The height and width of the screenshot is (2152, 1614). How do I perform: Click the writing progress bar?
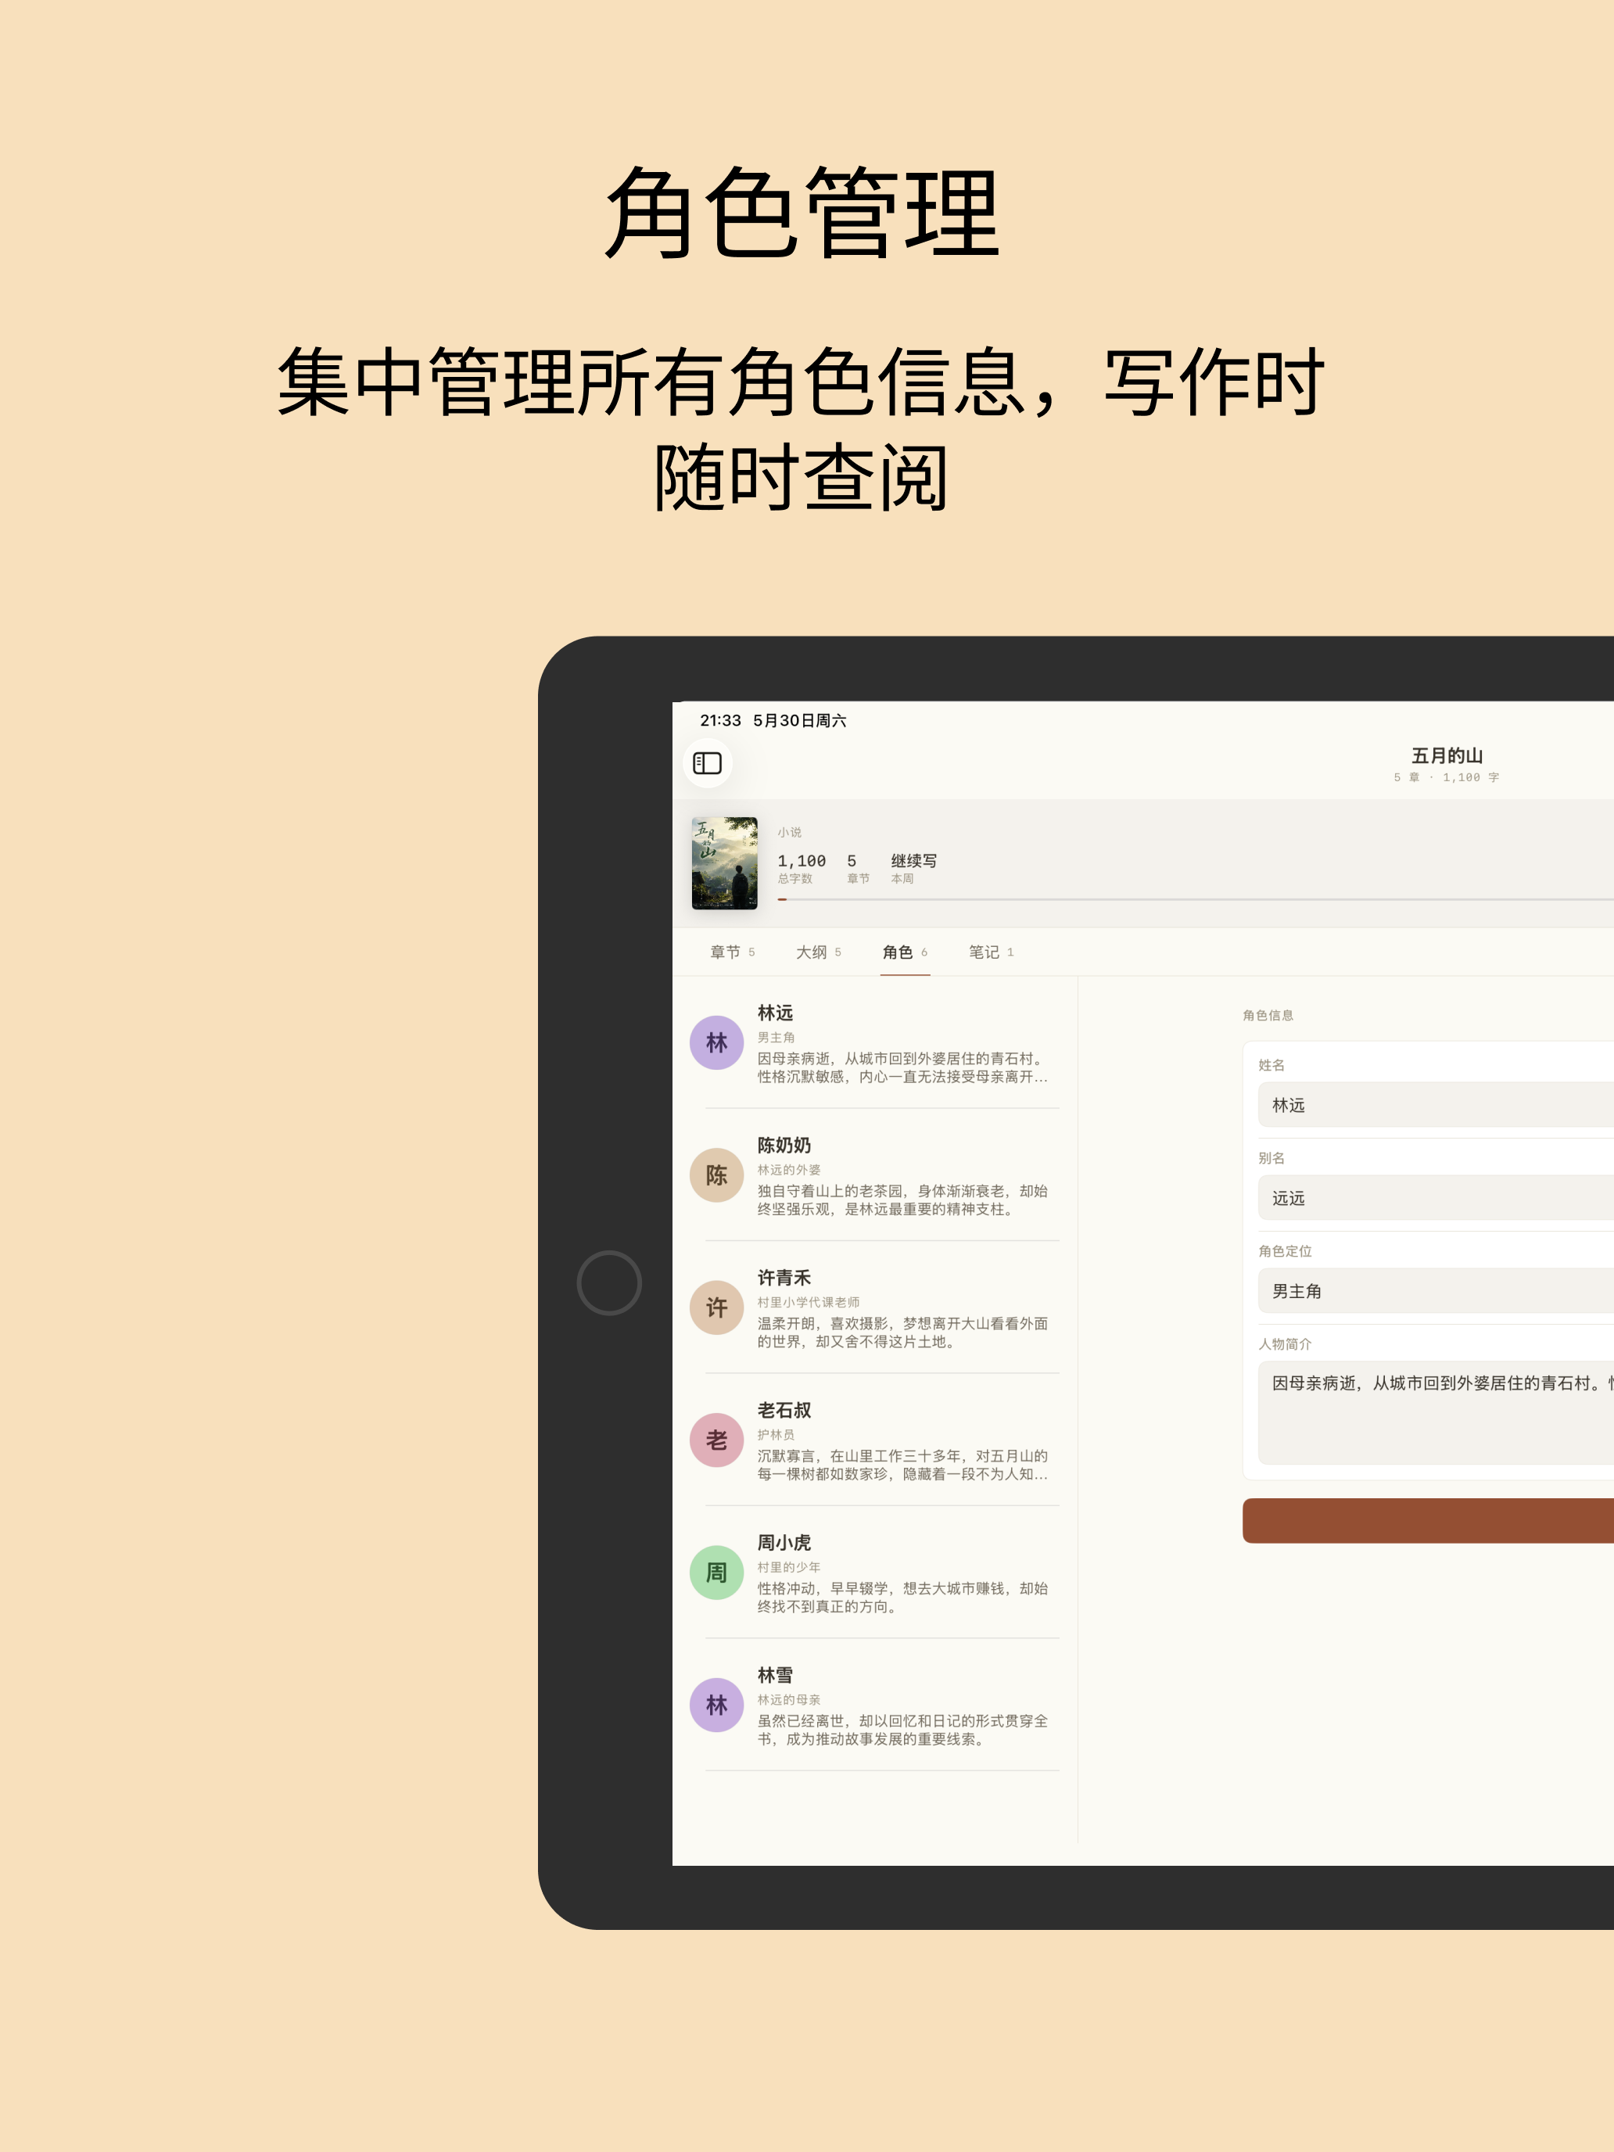coord(1196,900)
